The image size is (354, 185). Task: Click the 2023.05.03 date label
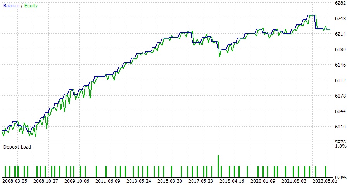325,181
